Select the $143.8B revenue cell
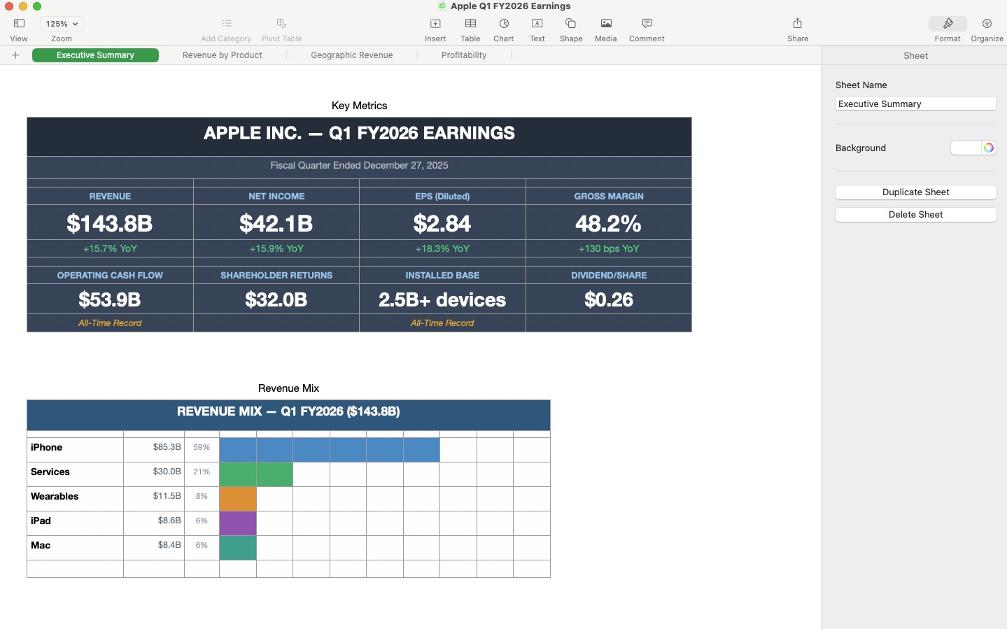The height and width of the screenshot is (629, 1007). pyautogui.click(x=110, y=222)
